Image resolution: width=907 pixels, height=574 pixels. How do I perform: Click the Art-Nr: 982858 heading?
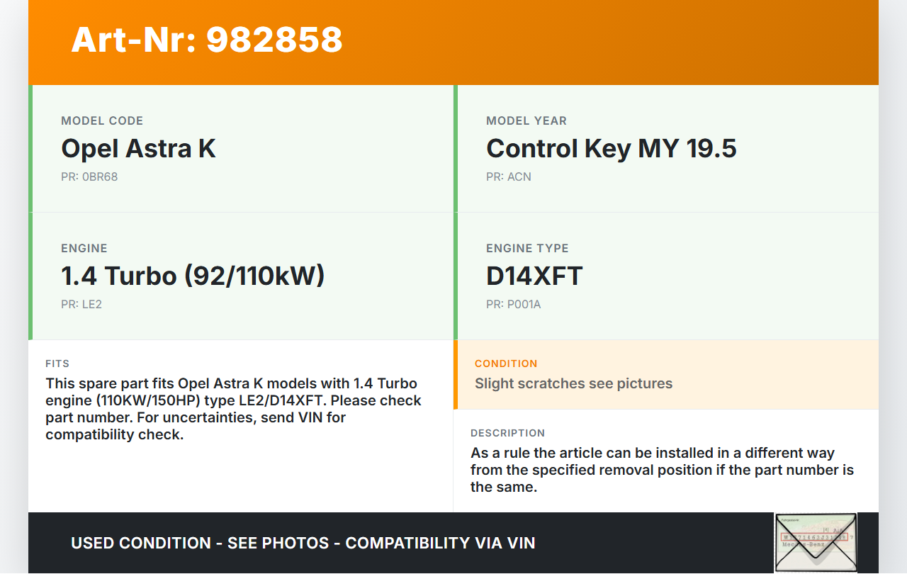[207, 40]
